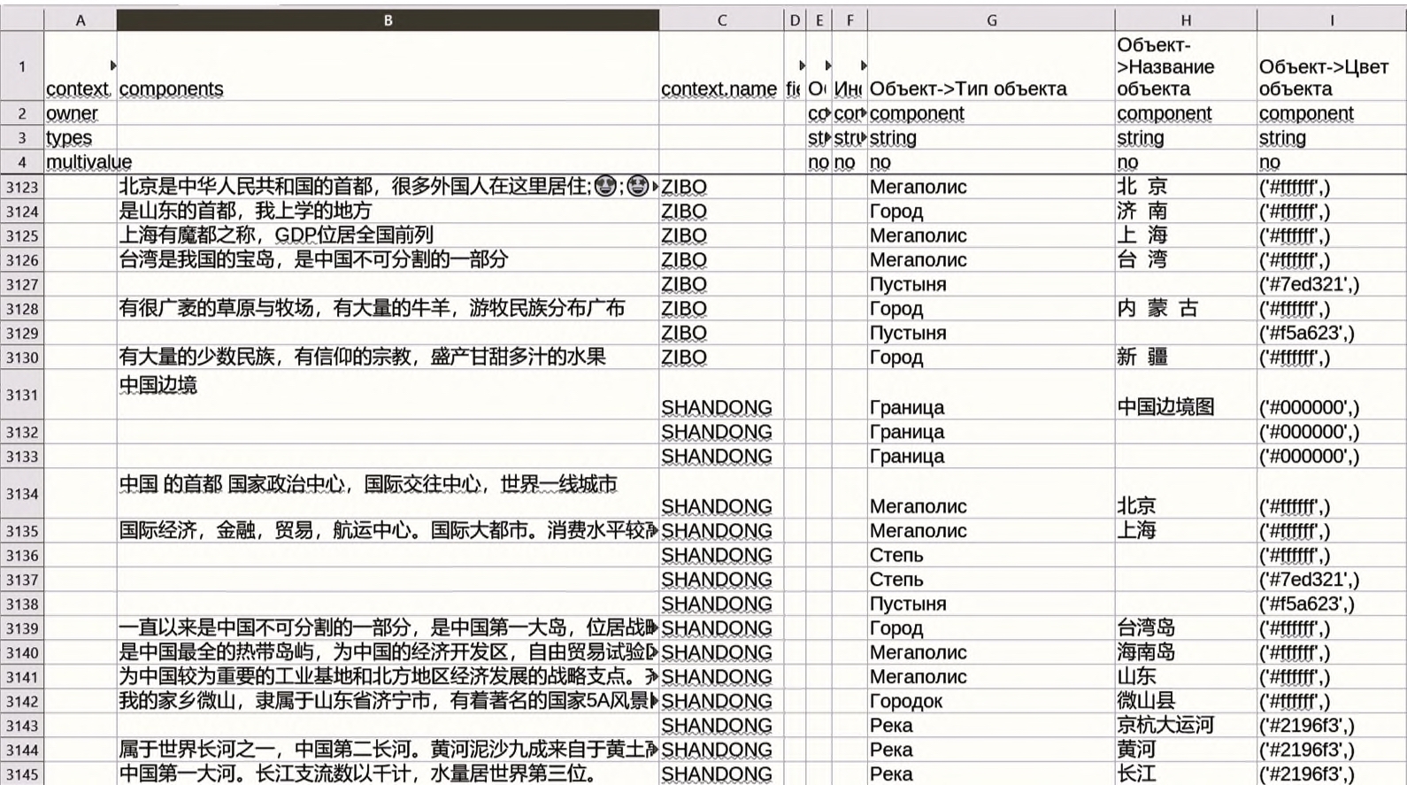Select the '中国边境' cell in column B
The image size is (1407, 785).
click(388, 395)
